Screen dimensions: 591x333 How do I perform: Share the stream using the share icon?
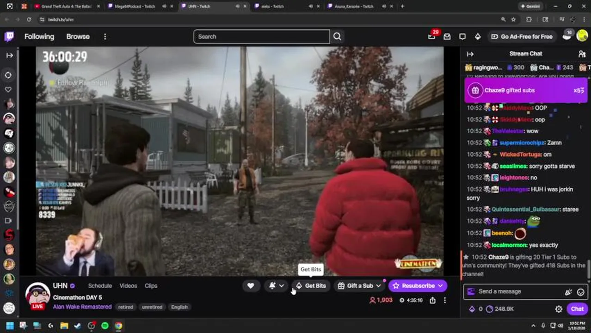point(432,300)
